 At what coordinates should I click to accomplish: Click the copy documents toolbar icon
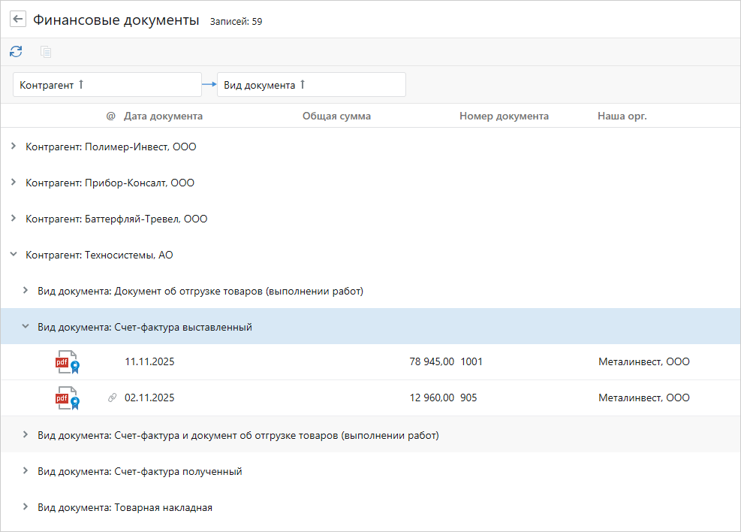pos(46,52)
